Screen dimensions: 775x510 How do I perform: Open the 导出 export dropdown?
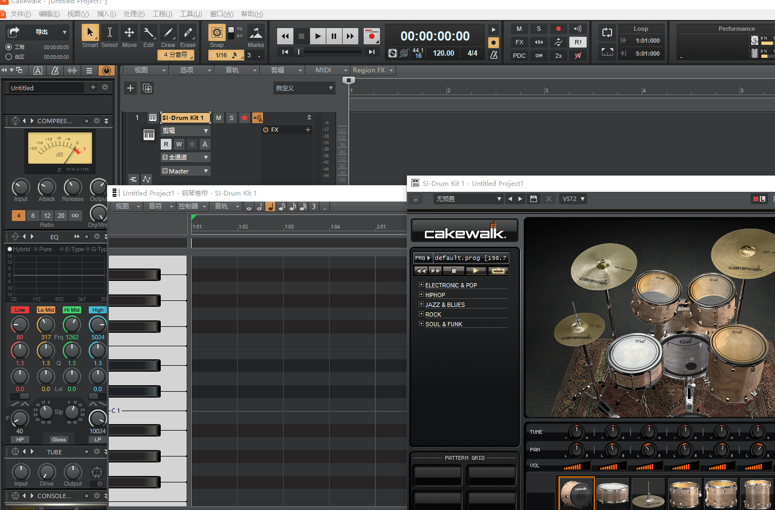click(x=64, y=32)
